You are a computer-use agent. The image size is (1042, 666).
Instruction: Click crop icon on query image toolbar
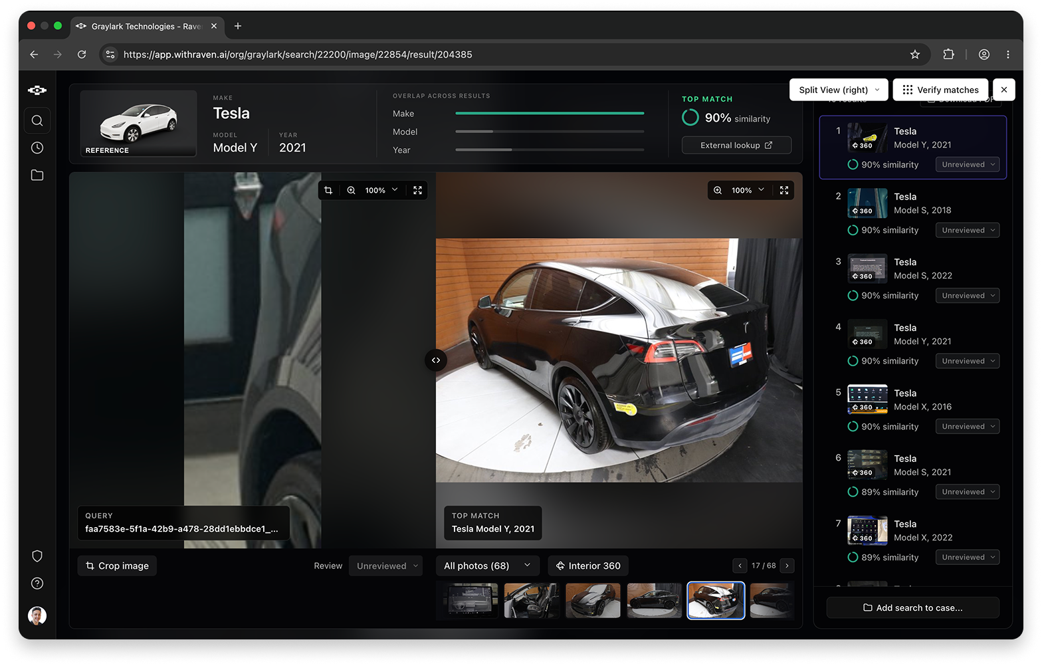coord(328,190)
